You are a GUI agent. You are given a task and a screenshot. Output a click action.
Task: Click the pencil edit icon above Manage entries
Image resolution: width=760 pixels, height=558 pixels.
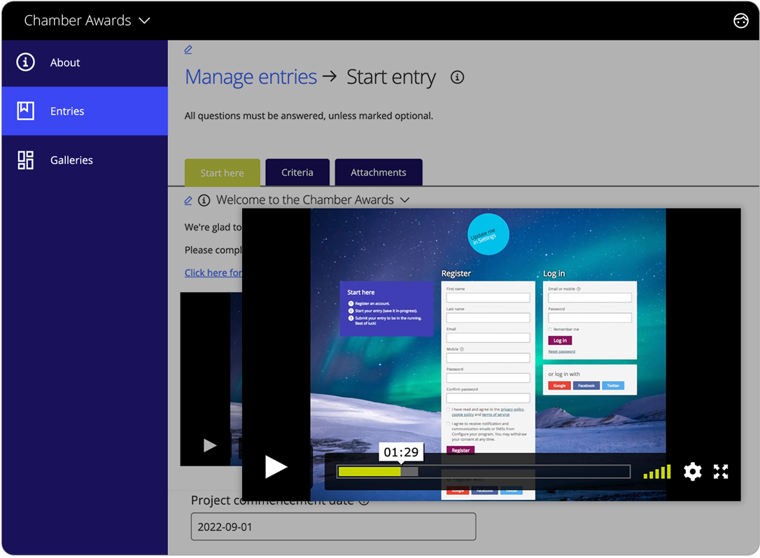[x=188, y=49]
